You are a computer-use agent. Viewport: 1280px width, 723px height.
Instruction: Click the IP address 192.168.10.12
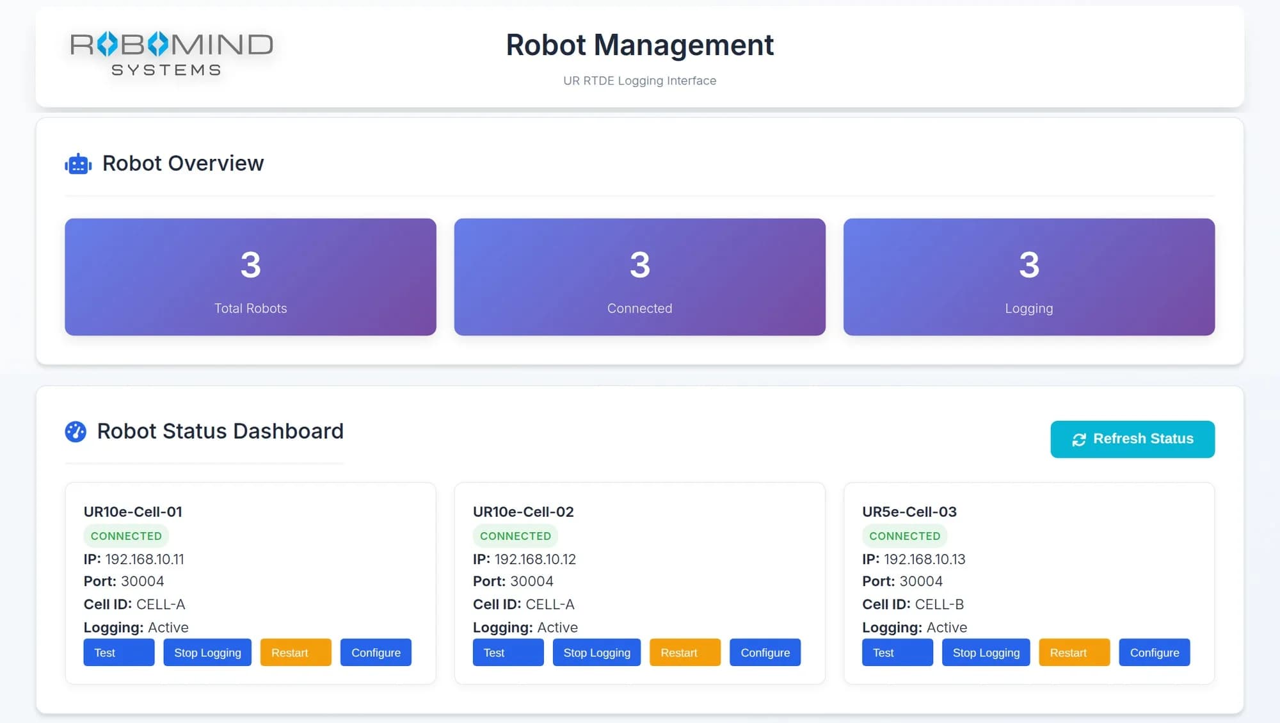coord(535,559)
